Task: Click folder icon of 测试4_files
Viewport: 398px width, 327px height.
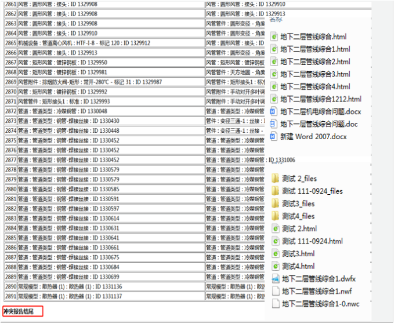Action: pos(275,216)
